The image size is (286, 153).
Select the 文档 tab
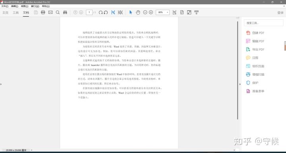[x=26, y=13]
